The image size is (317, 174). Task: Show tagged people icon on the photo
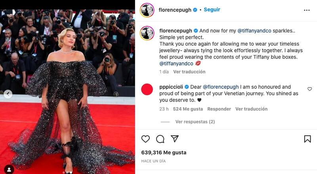click(9, 169)
